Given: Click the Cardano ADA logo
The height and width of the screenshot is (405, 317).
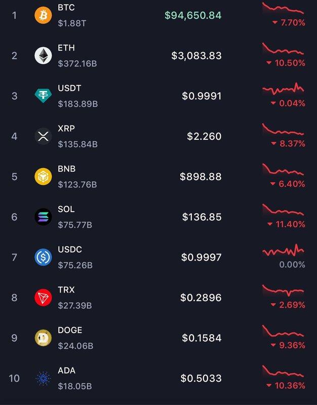Looking at the screenshot, I should click(43, 378).
